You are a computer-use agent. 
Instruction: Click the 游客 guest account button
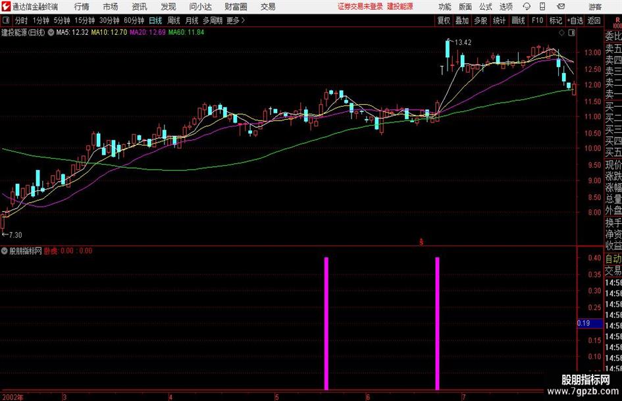tap(595, 7)
